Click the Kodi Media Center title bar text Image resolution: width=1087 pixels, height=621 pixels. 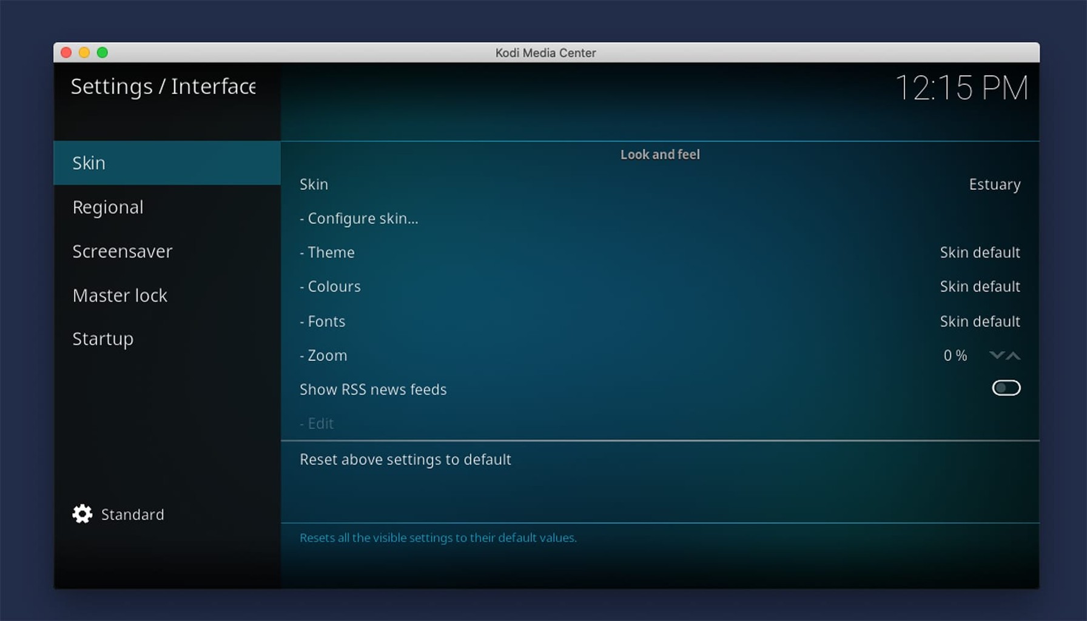point(545,53)
